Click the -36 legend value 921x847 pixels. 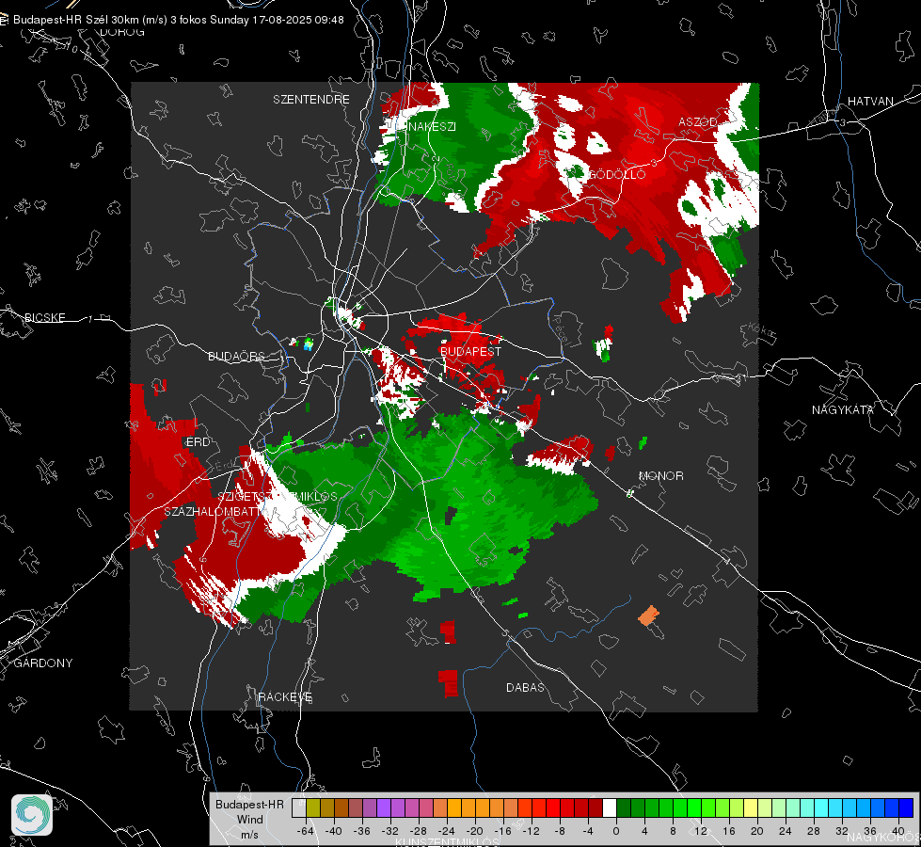[x=362, y=832]
